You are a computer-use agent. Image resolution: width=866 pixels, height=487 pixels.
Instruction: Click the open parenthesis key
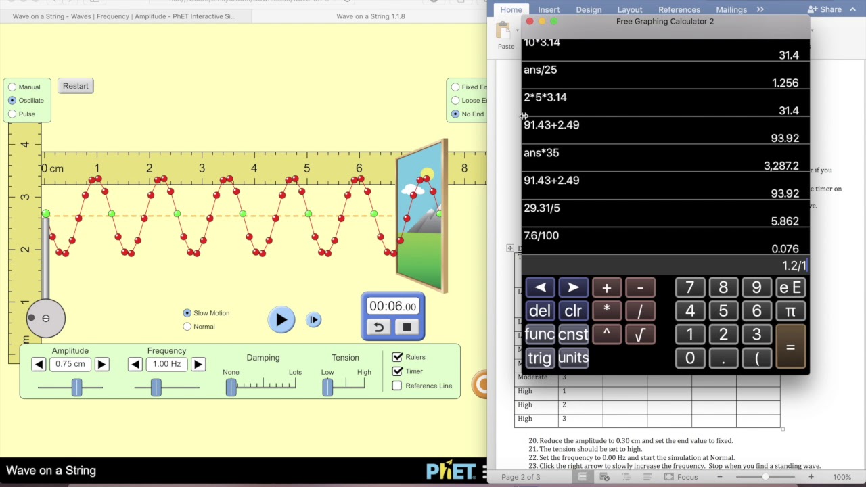[756, 358]
